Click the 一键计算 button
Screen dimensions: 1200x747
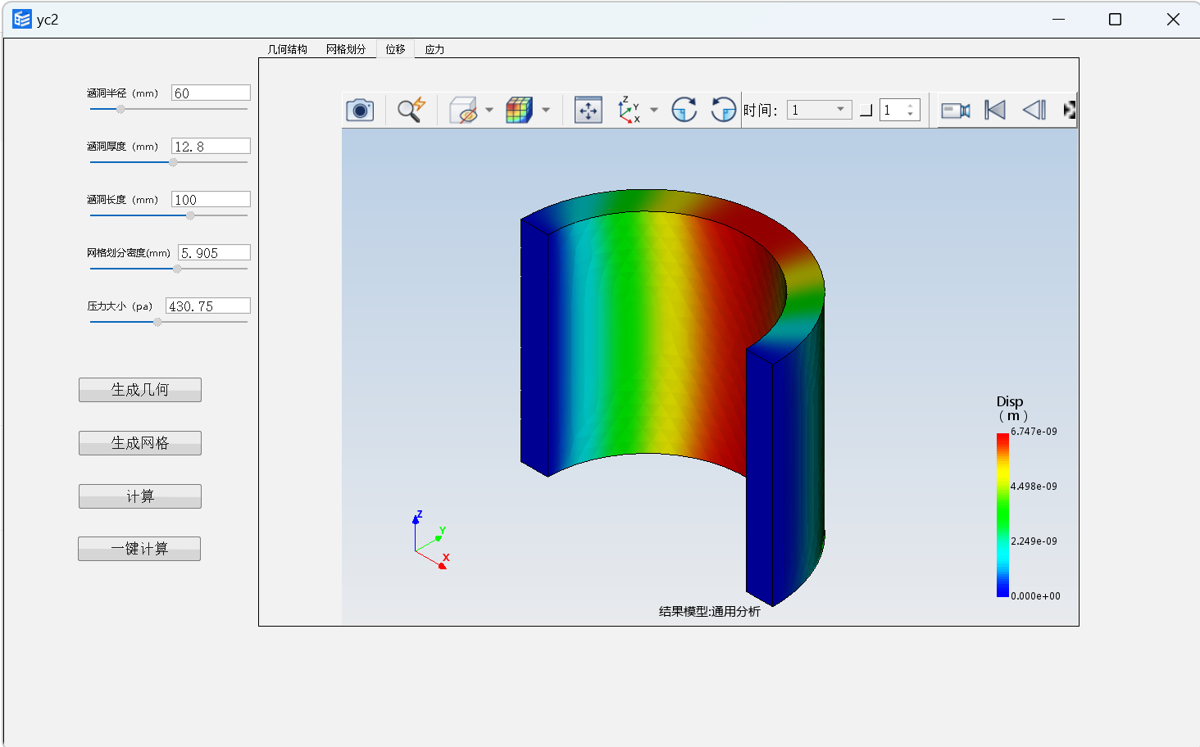(x=139, y=549)
